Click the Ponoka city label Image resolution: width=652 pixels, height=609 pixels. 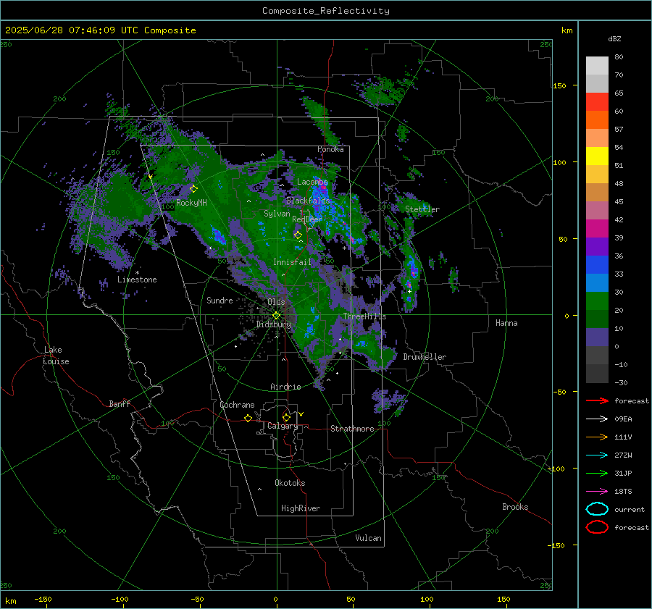pyautogui.click(x=330, y=149)
